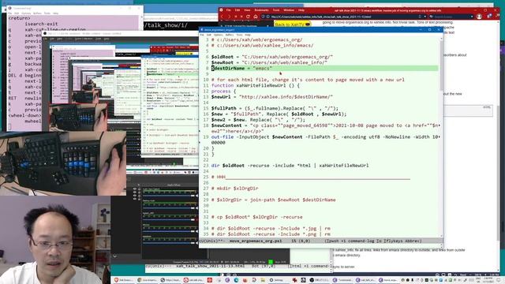
Task: Click line with $newRoot = "C:/Users/xah/web/xahlee_info/"
Action: (269, 62)
